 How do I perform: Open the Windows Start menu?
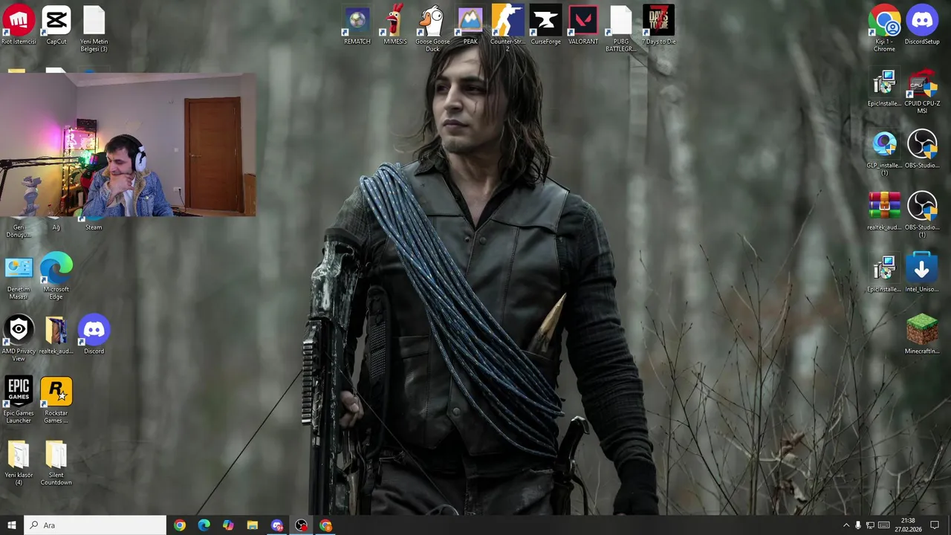click(x=11, y=525)
